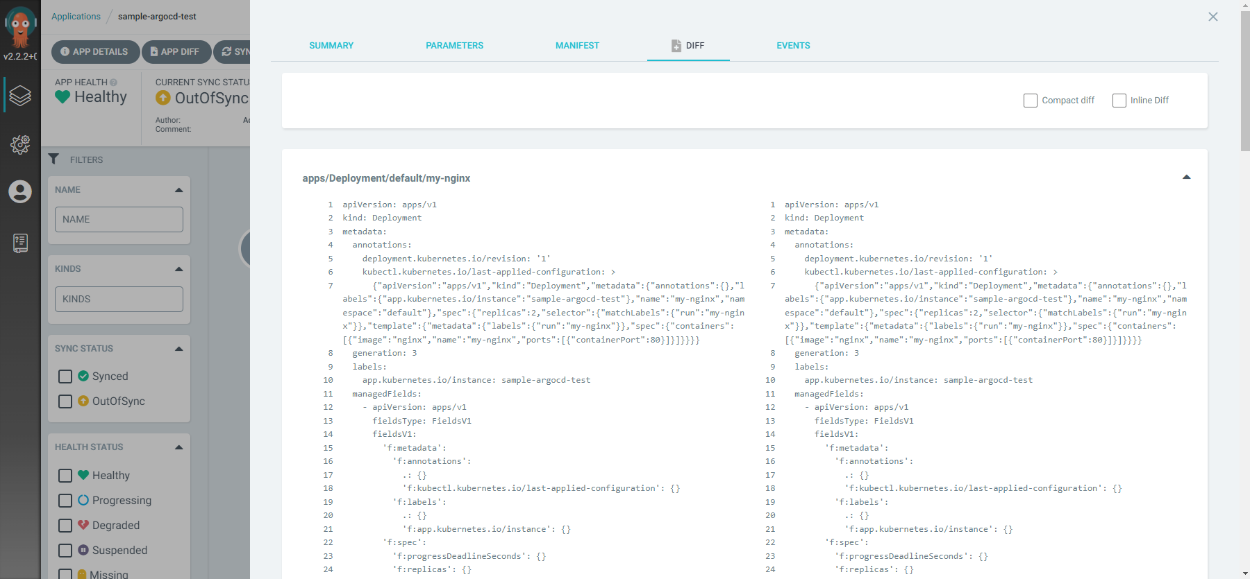Click the Degraded broken-heart filter icon
The image size is (1250, 579).
click(x=83, y=525)
